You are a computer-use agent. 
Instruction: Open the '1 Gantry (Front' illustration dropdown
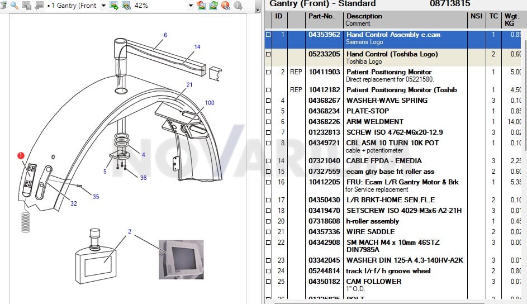pos(103,6)
